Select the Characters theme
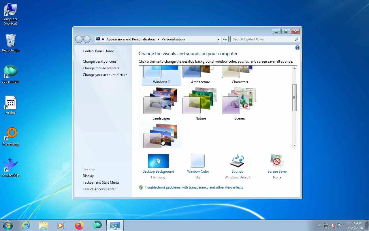This screenshot has height=231, width=369. 240,75
